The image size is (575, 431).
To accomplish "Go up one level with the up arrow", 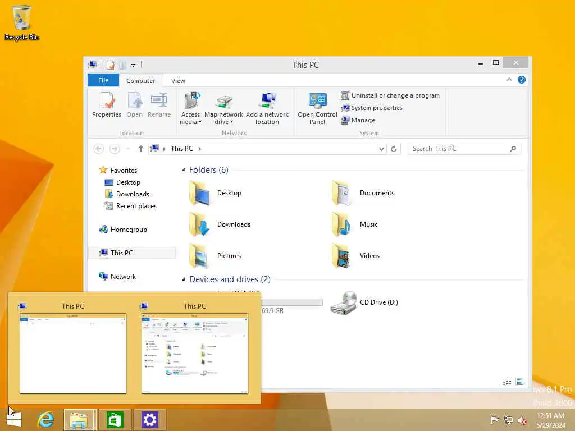I will [141, 148].
